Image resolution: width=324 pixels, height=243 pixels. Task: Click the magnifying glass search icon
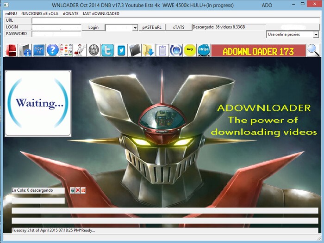click(313, 50)
